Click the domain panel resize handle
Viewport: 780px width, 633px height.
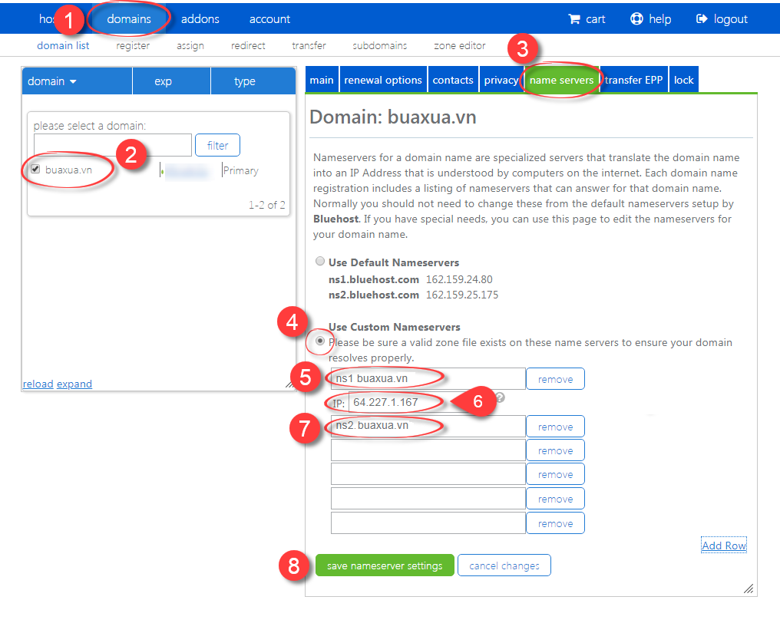[289, 384]
